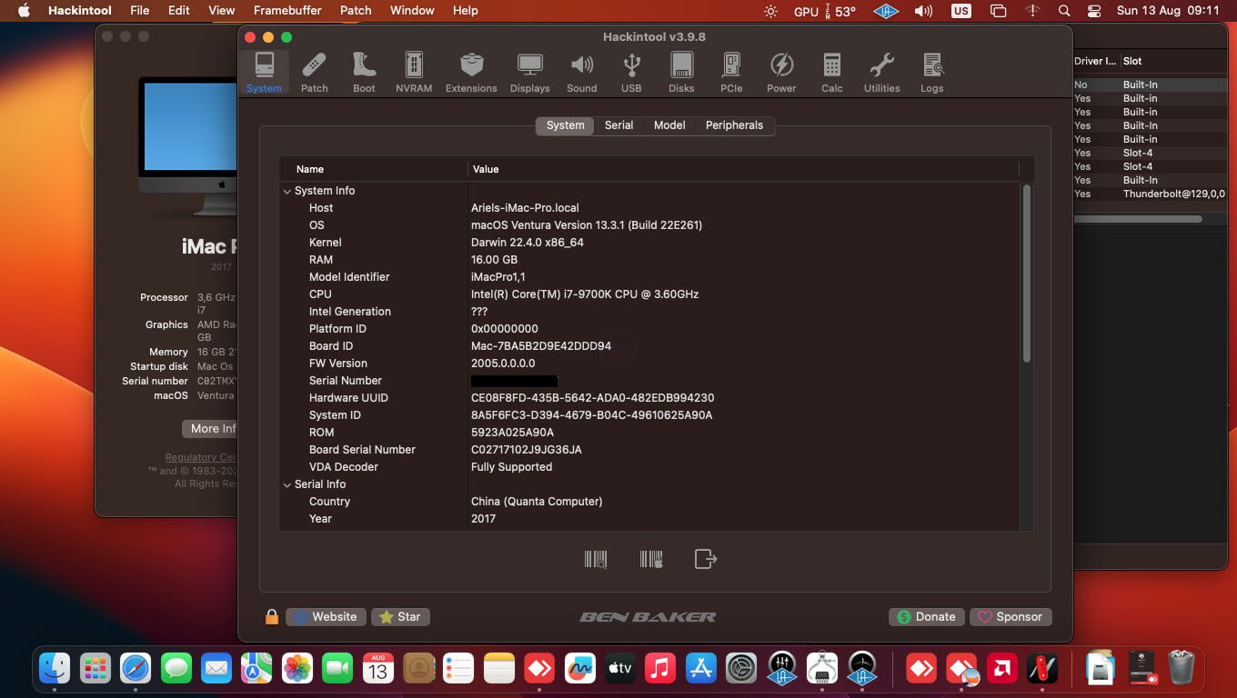Open the Framebuffer menu
The width and height of the screenshot is (1237, 698).
[x=287, y=10]
